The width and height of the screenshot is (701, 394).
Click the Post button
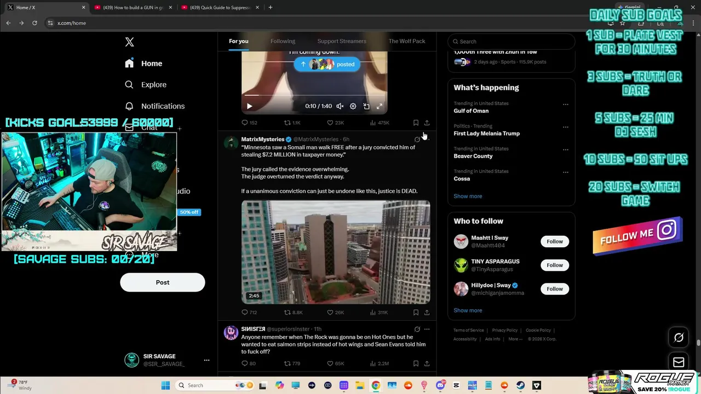pyautogui.click(x=163, y=282)
